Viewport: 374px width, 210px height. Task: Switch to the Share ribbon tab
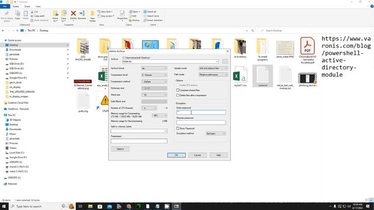click(x=27, y=6)
